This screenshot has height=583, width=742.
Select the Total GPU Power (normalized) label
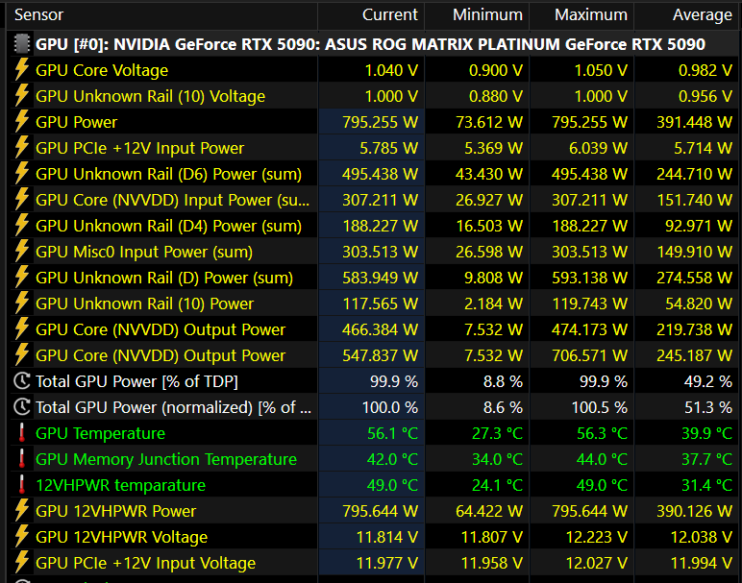pos(174,407)
